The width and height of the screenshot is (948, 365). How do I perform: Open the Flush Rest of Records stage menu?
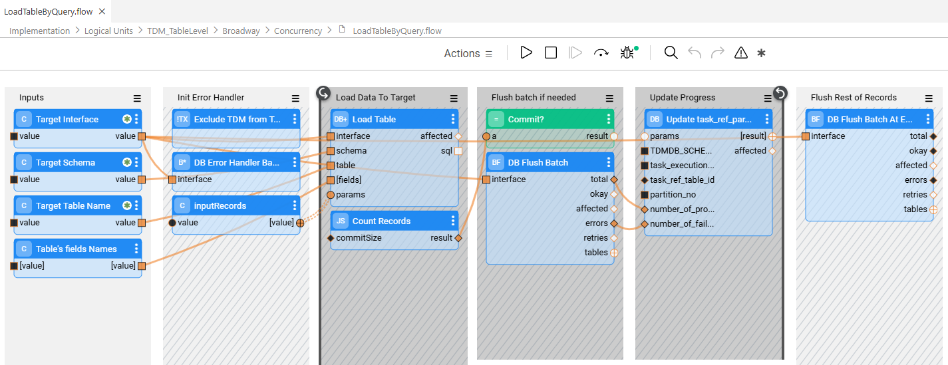coord(929,98)
